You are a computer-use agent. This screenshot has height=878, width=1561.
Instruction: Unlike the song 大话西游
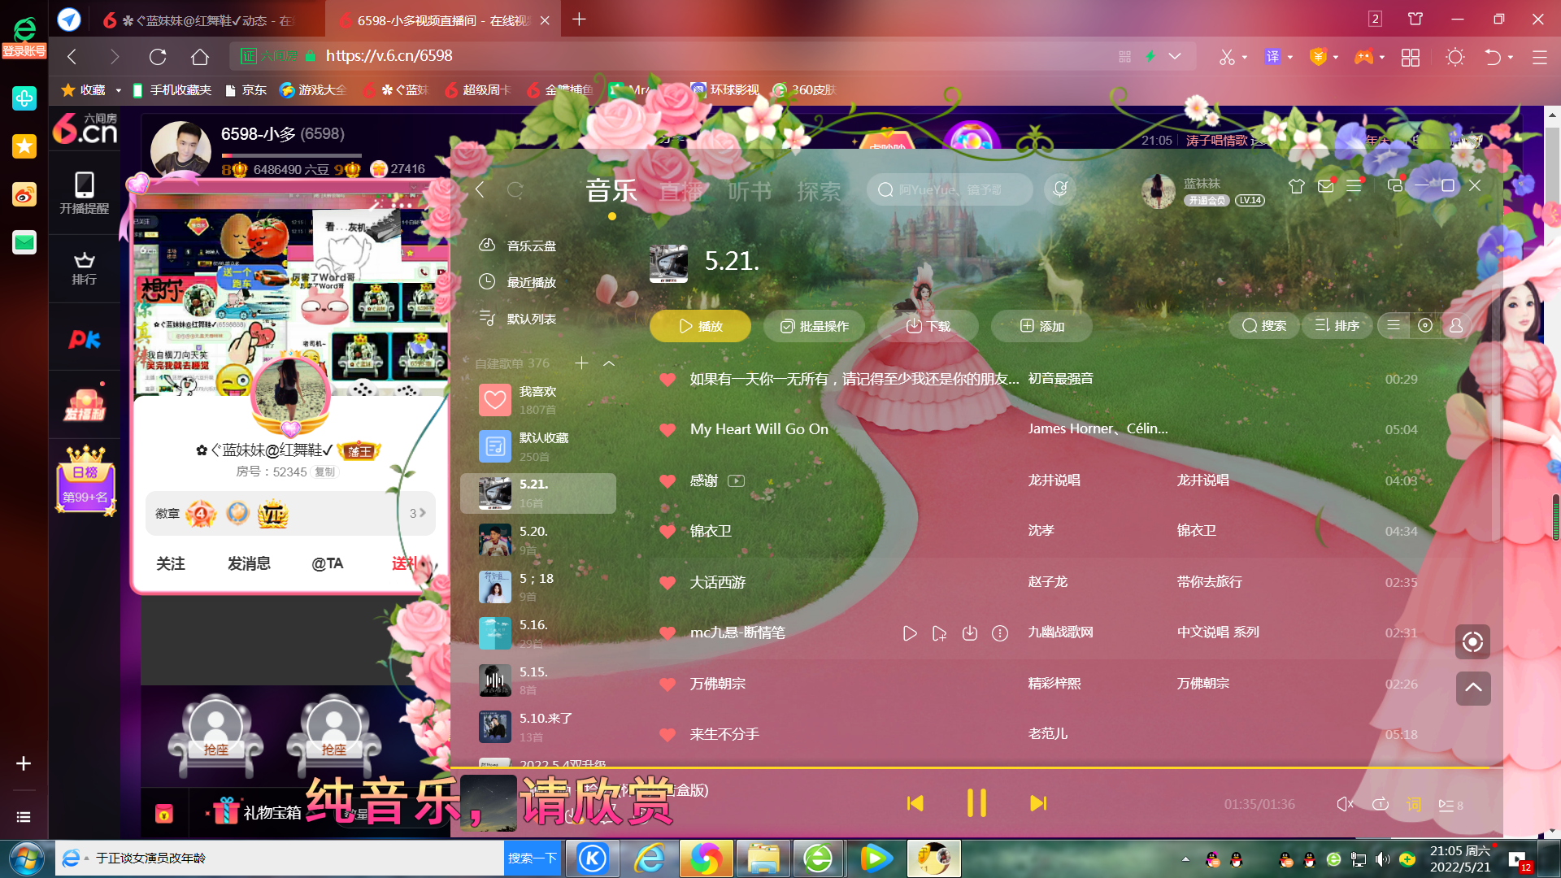click(667, 583)
